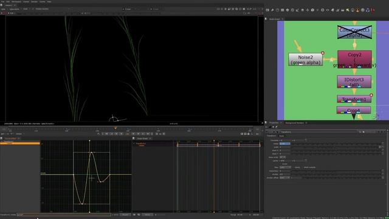Open the Filter nodes menu icon
The width and height of the screenshot is (389, 219).
[292, 10]
